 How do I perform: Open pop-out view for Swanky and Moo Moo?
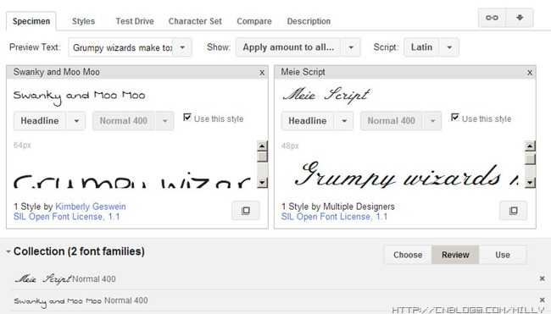click(246, 211)
